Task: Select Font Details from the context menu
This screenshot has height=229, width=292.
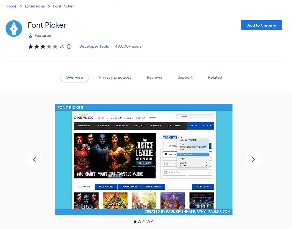Action: pos(188,154)
